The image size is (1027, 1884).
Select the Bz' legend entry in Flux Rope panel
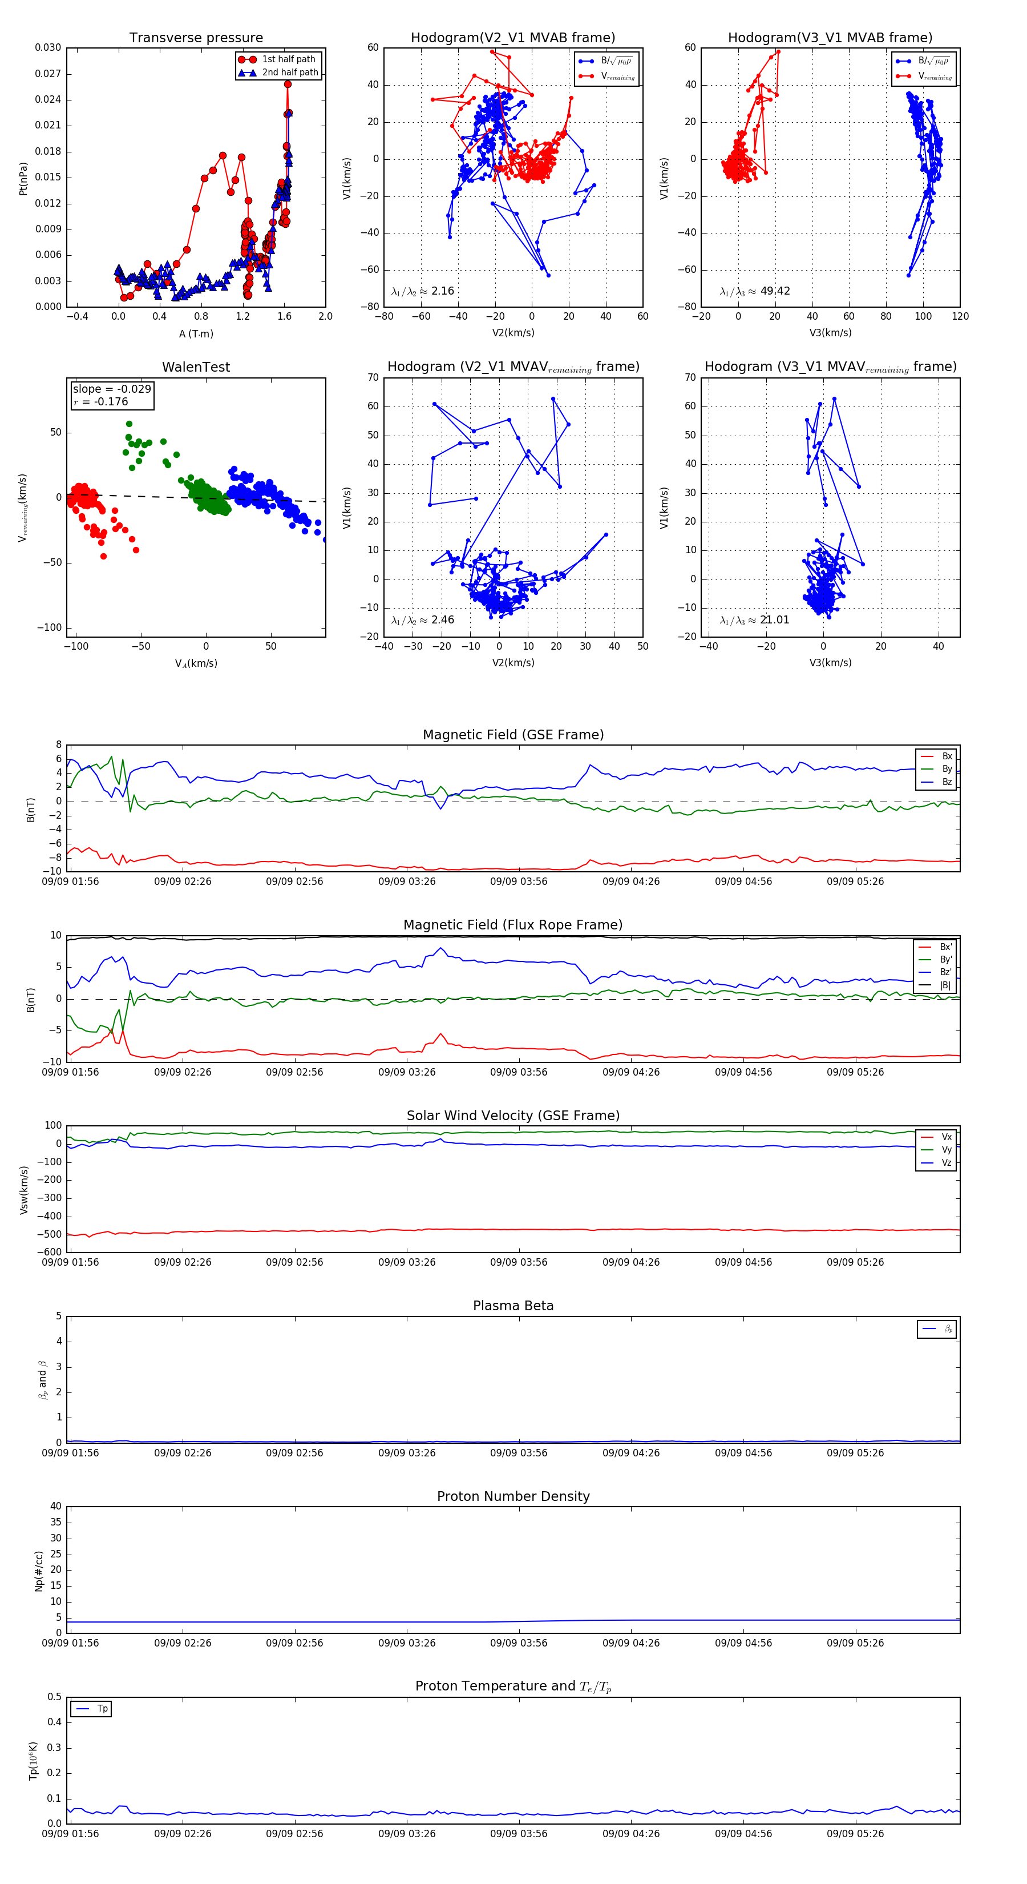coord(935,972)
